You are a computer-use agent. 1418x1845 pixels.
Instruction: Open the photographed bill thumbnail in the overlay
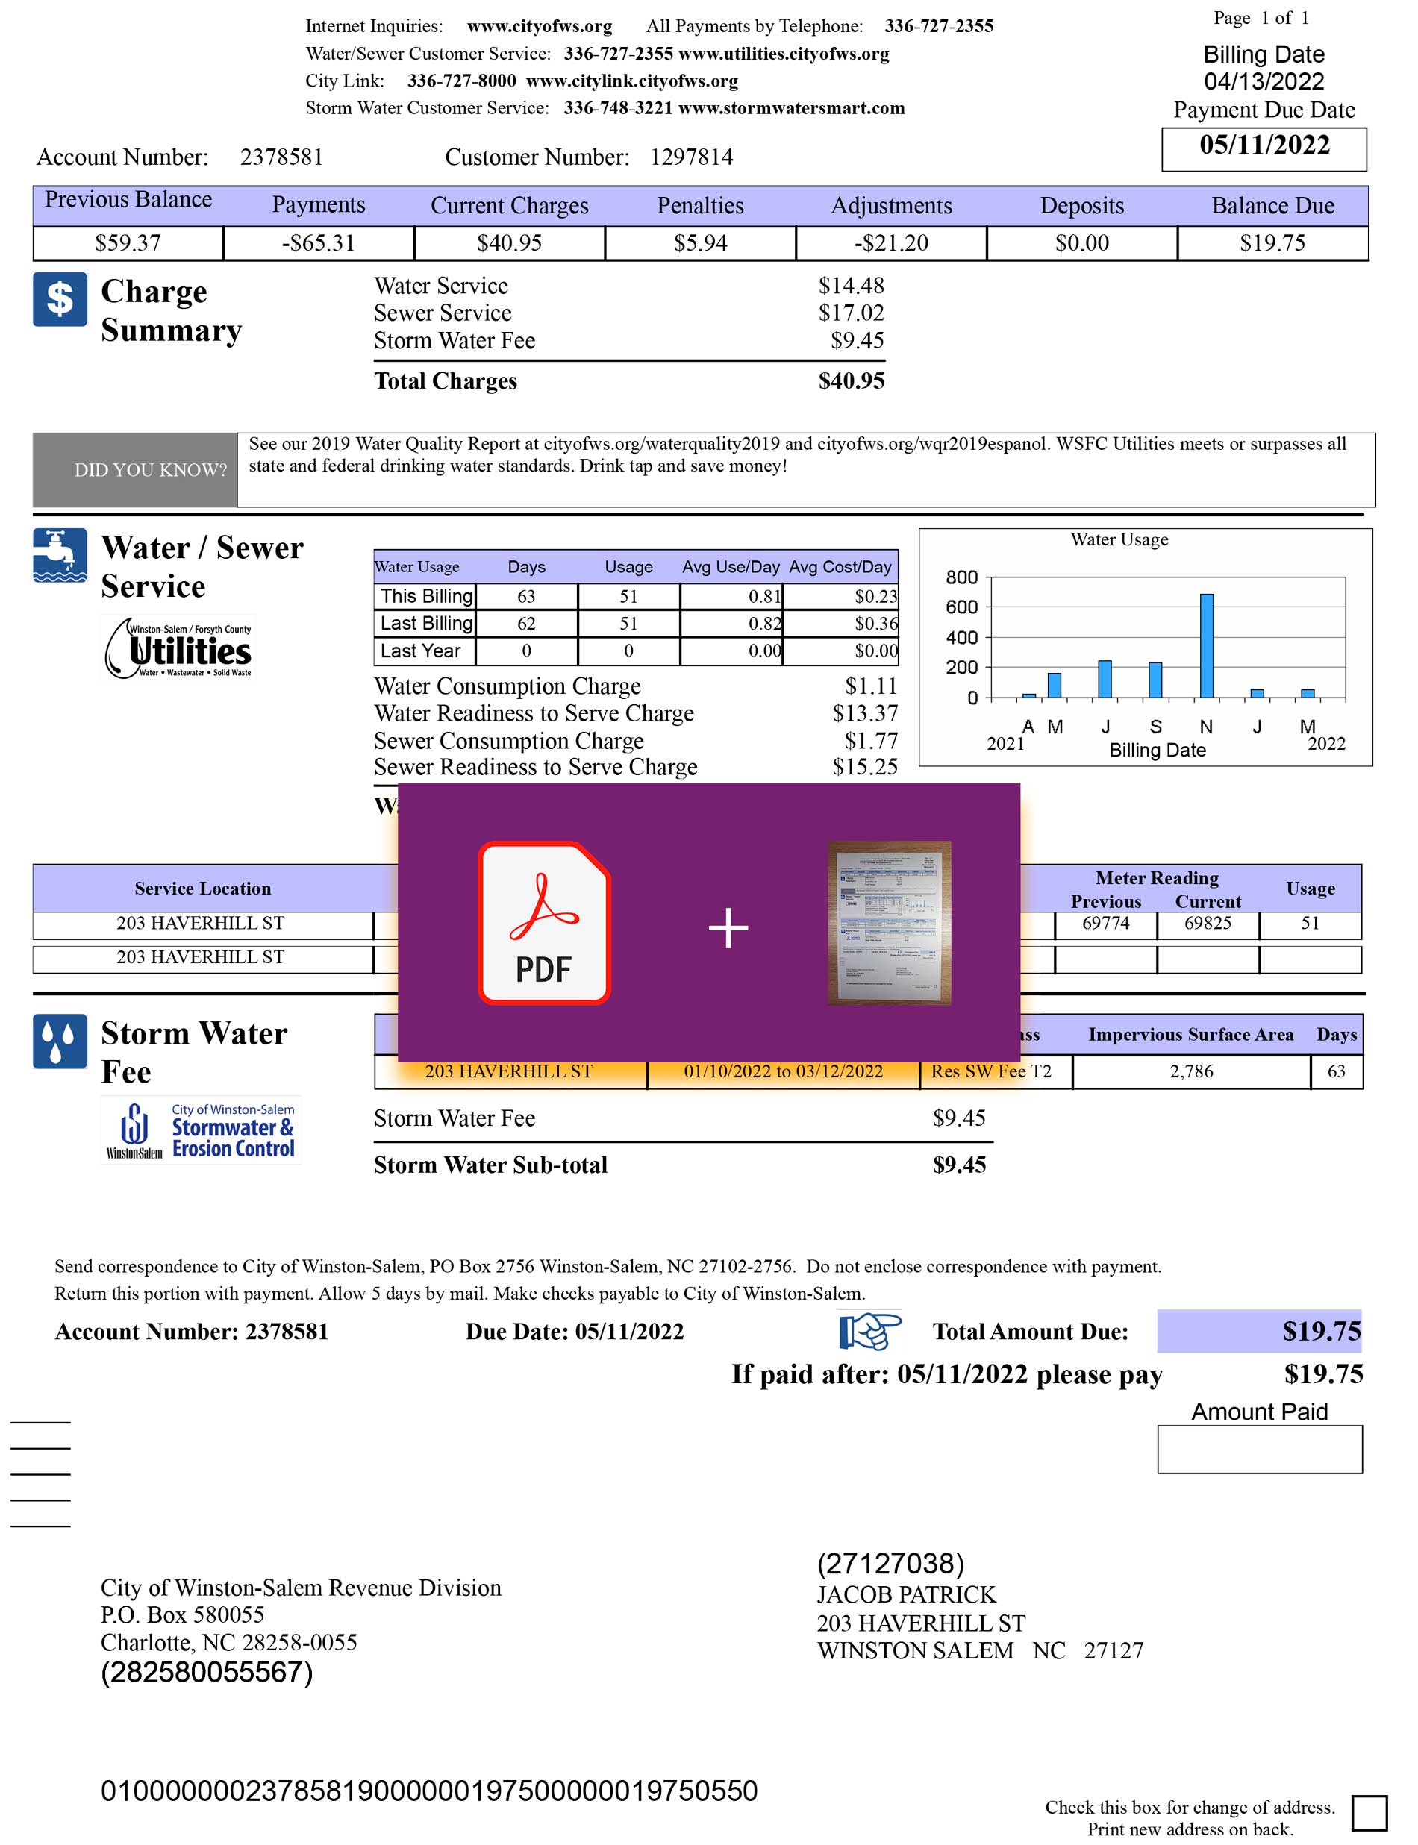(x=890, y=923)
